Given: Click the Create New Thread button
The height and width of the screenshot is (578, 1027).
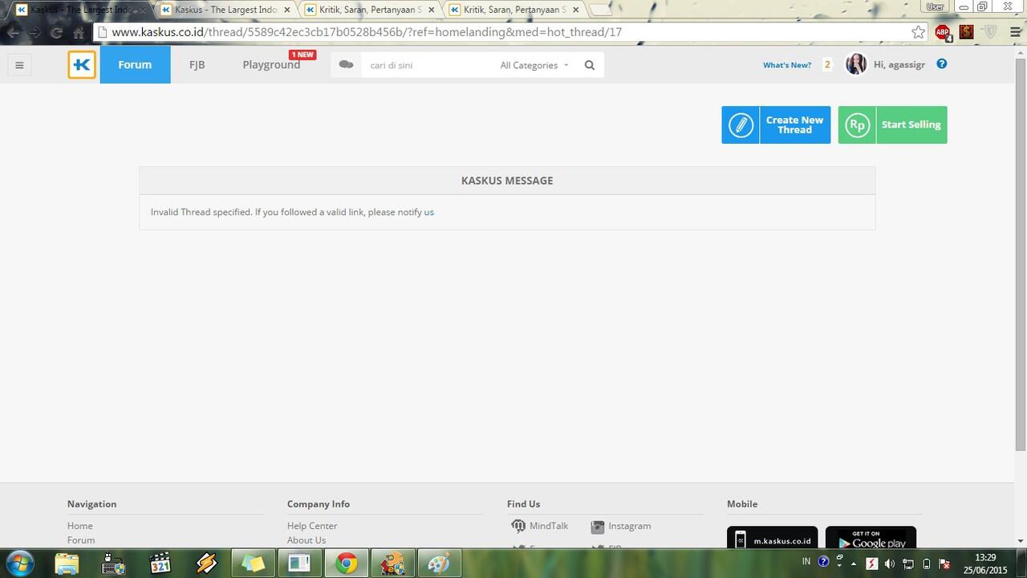Looking at the screenshot, I should 776,125.
